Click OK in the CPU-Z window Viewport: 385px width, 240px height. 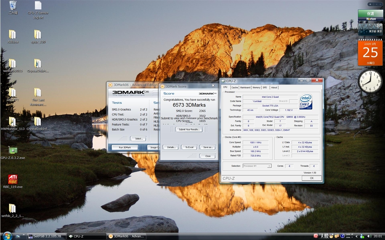click(311, 178)
